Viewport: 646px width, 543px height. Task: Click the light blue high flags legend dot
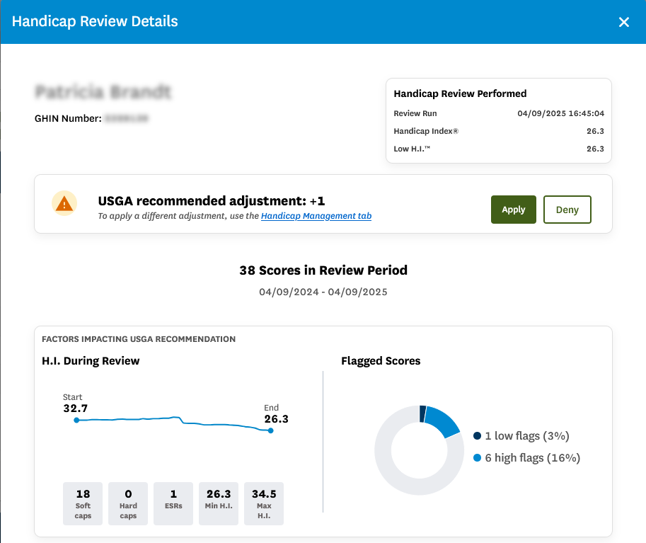pyautogui.click(x=478, y=458)
